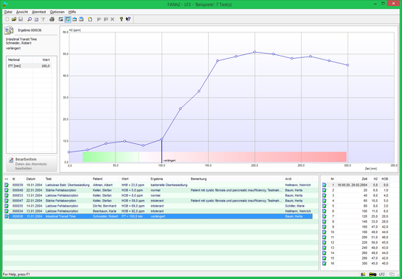This screenshot has width=402, height=279.
Task: Click the New file toolbar icon
Action: 8,20
